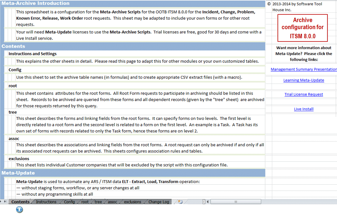Switch to the tree sheet tab
The width and height of the screenshot is (337, 223).
98,202
